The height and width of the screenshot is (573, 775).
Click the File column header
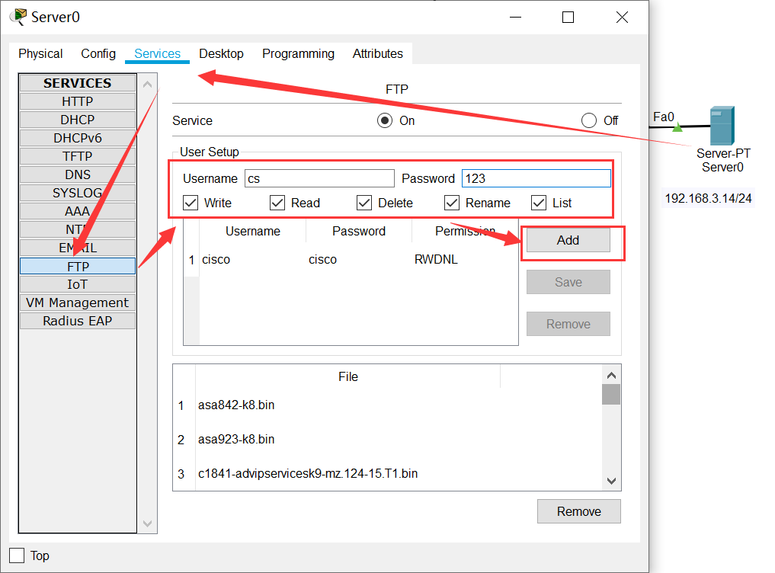tap(348, 376)
